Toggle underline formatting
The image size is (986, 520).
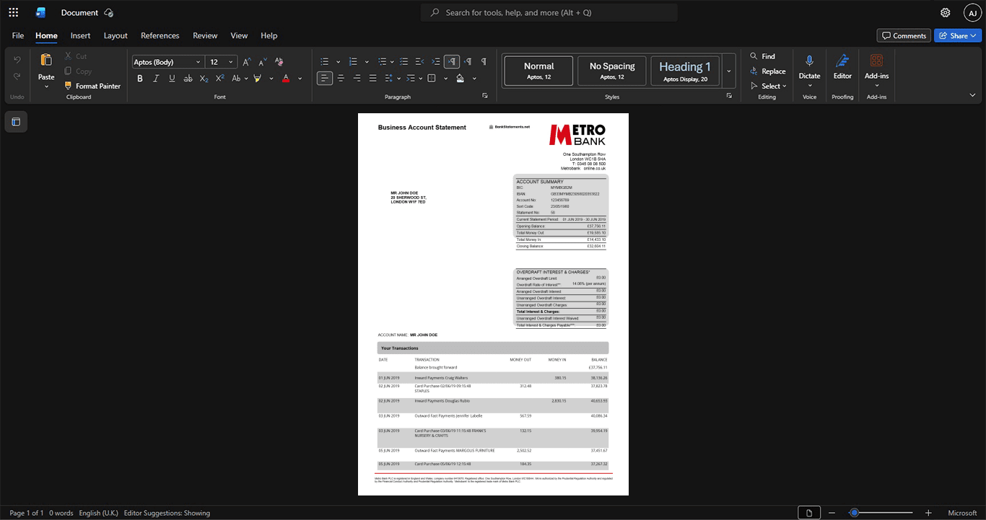[172, 78]
